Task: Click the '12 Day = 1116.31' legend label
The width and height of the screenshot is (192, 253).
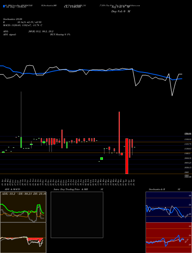Action: 16,7
